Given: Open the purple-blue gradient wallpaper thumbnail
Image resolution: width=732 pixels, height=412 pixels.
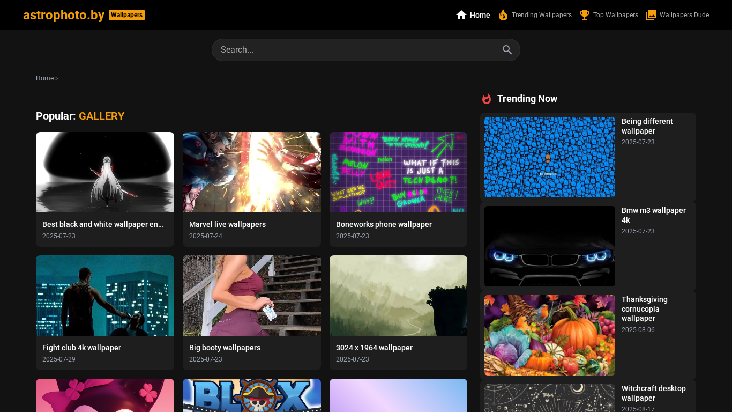Looking at the screenshot, I should (x=398, y=395).
